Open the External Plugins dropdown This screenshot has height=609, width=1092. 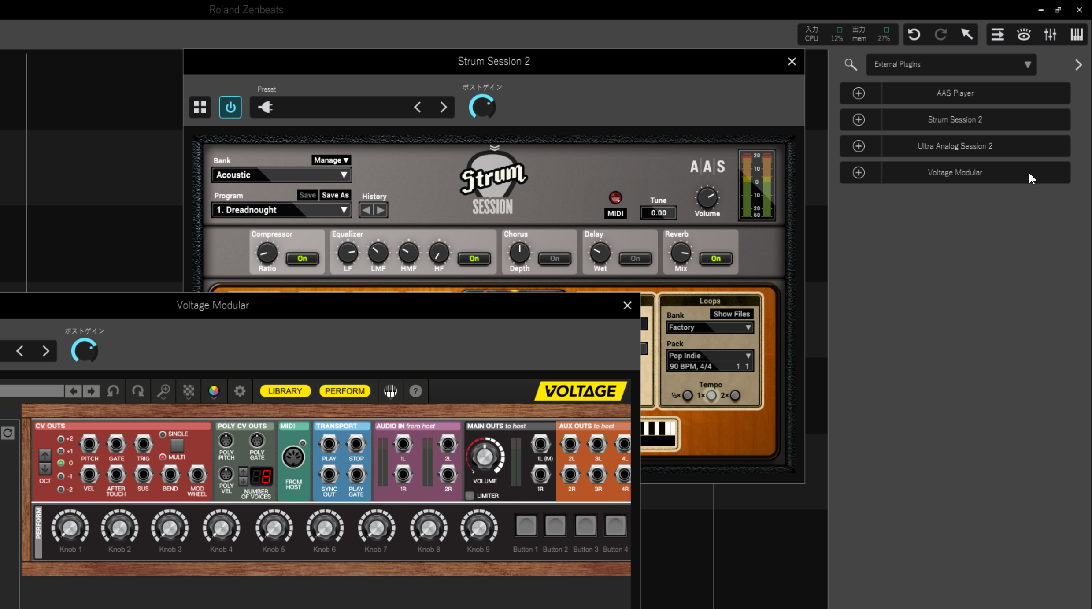click(951, 64)
